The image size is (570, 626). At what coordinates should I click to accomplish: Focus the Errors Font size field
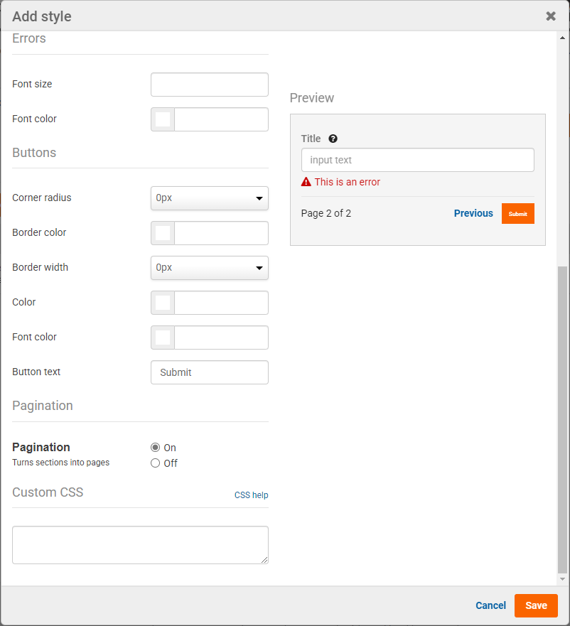pyautogui.click(x=210, y=85)
